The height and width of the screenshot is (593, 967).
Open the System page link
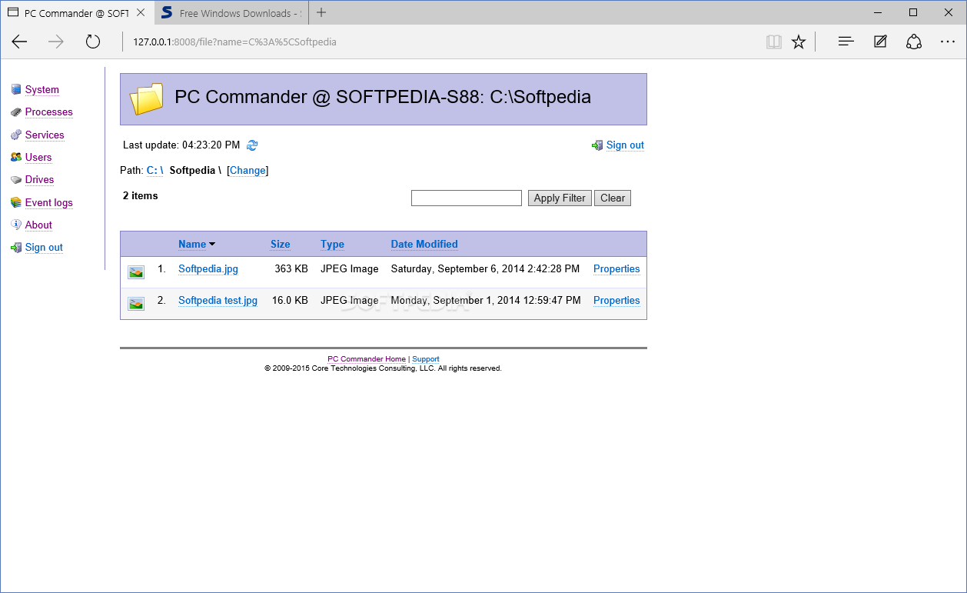42,90
